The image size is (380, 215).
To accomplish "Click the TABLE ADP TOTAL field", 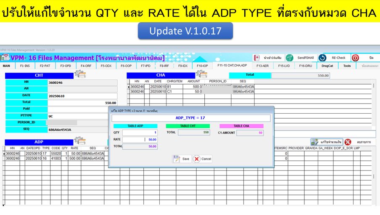I will pyautogui.click(x=140, y=146).
